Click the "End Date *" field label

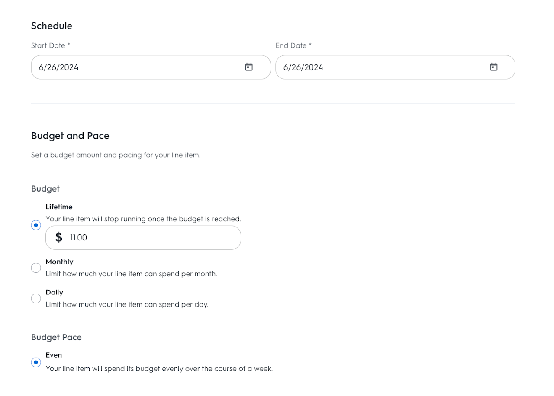click(293, 45)
